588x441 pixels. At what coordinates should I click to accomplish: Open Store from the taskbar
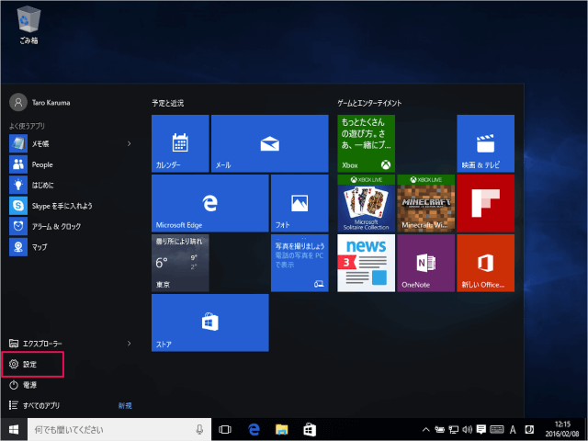point(310,429)
